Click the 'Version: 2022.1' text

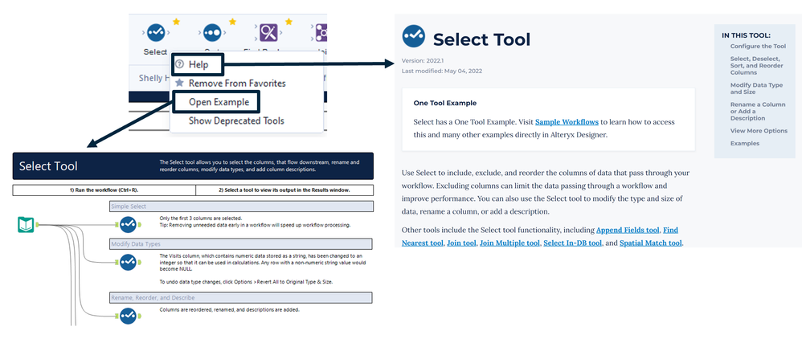(x=423, y=60)
